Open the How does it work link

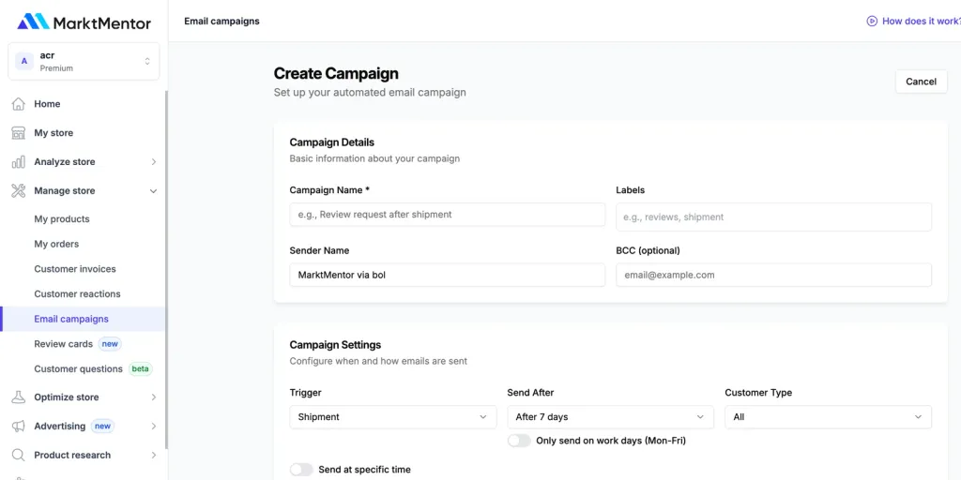click(914, 21)
